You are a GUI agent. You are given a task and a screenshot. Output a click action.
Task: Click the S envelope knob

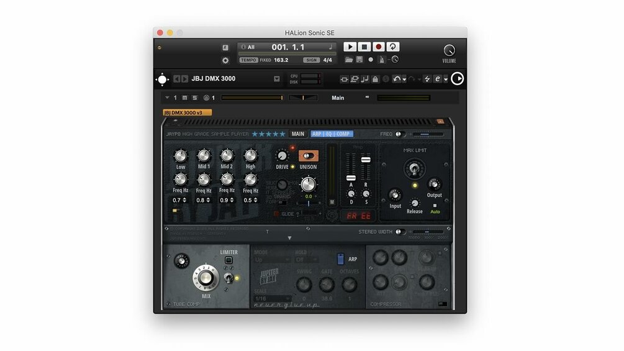point(366,194)
